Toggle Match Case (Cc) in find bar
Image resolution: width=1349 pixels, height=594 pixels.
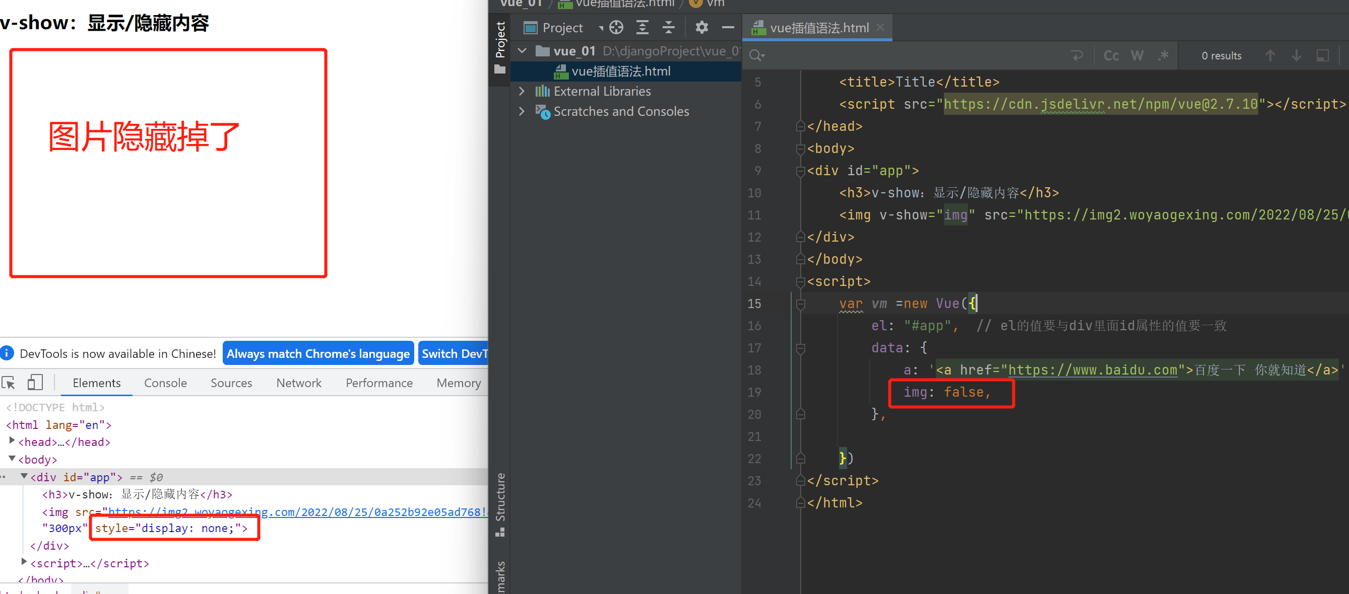1111,55
